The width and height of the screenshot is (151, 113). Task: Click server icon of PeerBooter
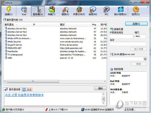(6, 51)
